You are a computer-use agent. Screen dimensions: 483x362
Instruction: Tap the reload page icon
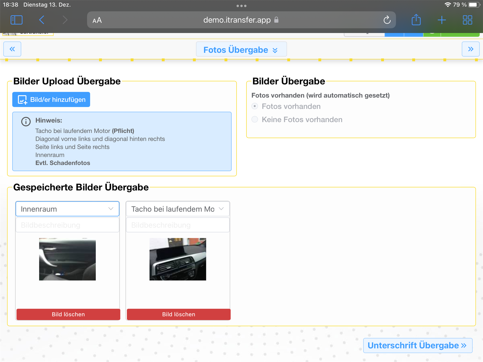tap(387, 20)
